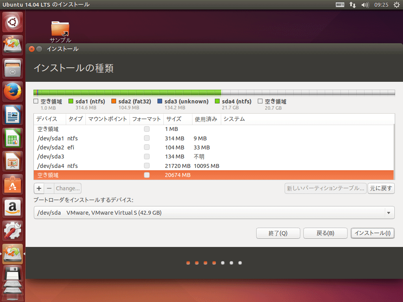Start installation with インストール(I) button
Viewport: 403px width, 302px height.
tap(373, 233)
